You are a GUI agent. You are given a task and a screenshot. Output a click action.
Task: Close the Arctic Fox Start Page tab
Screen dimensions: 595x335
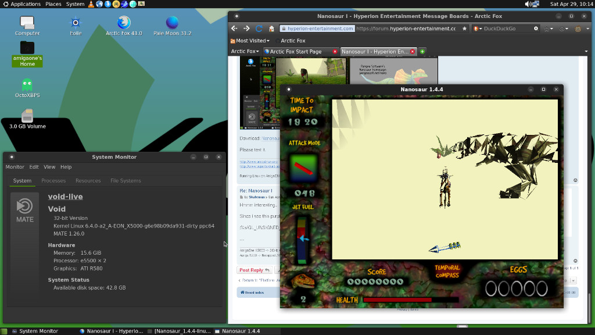[x=335, y=52]
